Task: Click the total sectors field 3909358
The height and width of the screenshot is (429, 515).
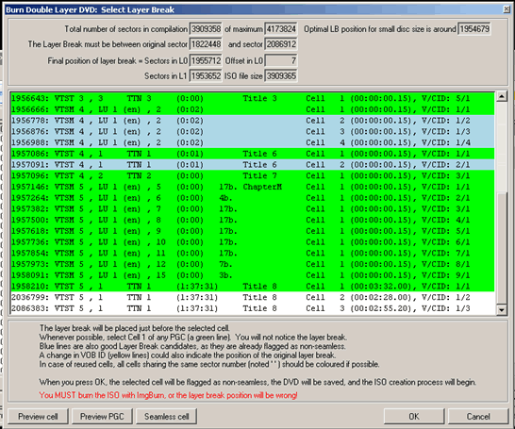Action: coord(206,29)
